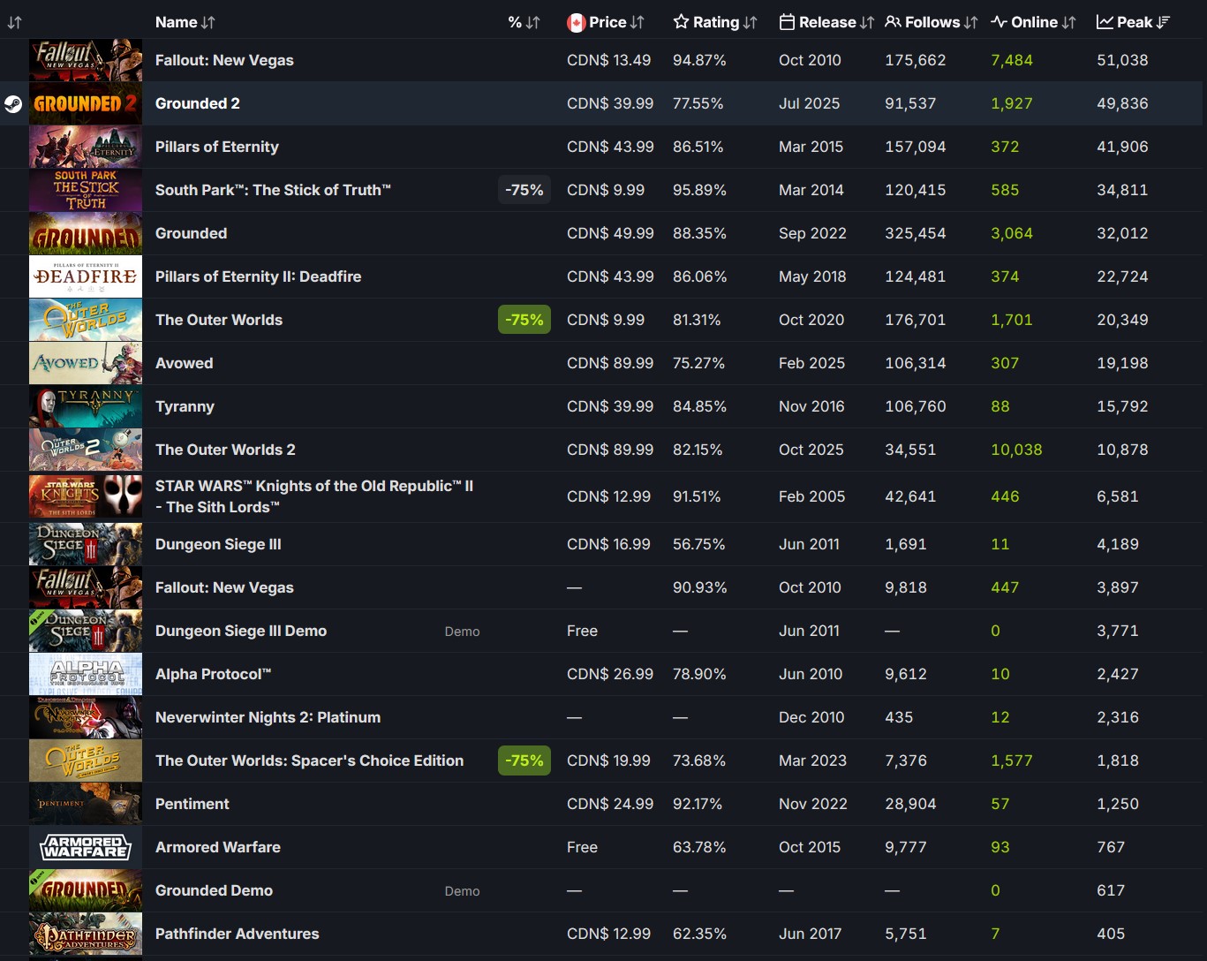The image size is (1207, 961).
Task: Click the Spacer's Choice Edition -75% badge
Action: point(524,760)
